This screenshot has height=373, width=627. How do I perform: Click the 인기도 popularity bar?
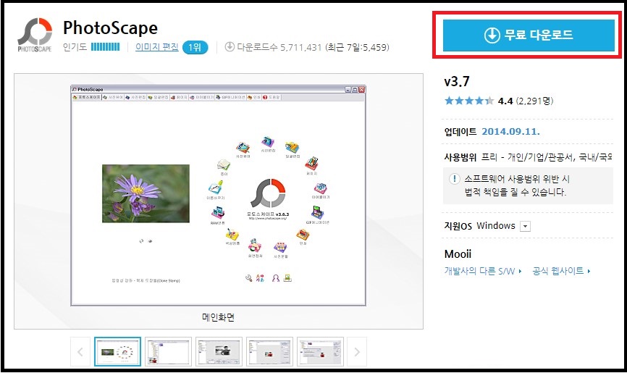[x=105, y=47]
